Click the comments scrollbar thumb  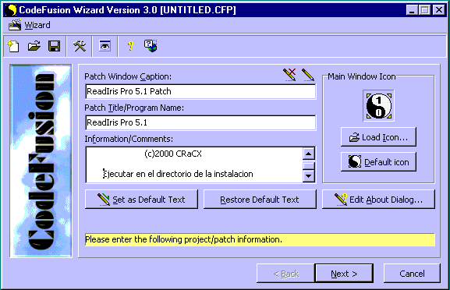tap(309, 165)
